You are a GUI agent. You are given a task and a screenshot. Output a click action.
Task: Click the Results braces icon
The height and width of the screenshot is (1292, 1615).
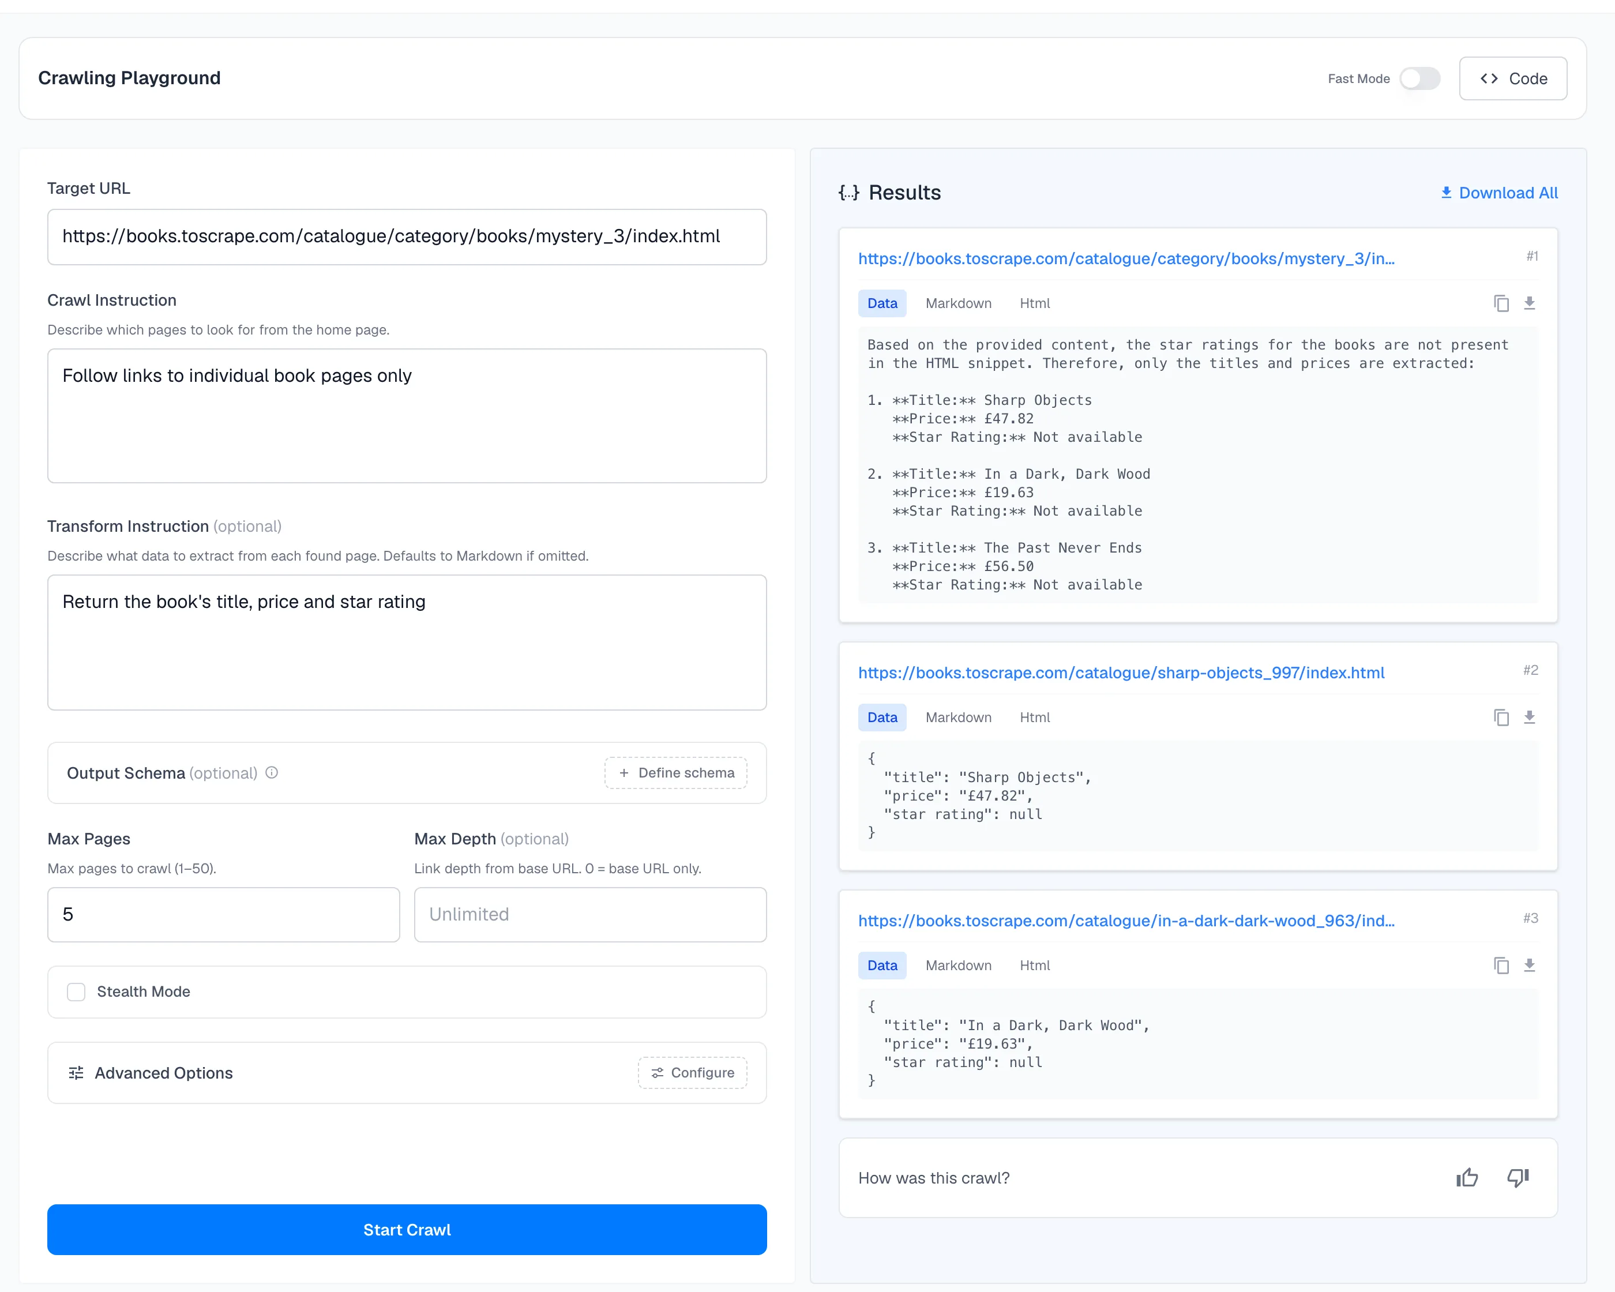coord(848,193)
